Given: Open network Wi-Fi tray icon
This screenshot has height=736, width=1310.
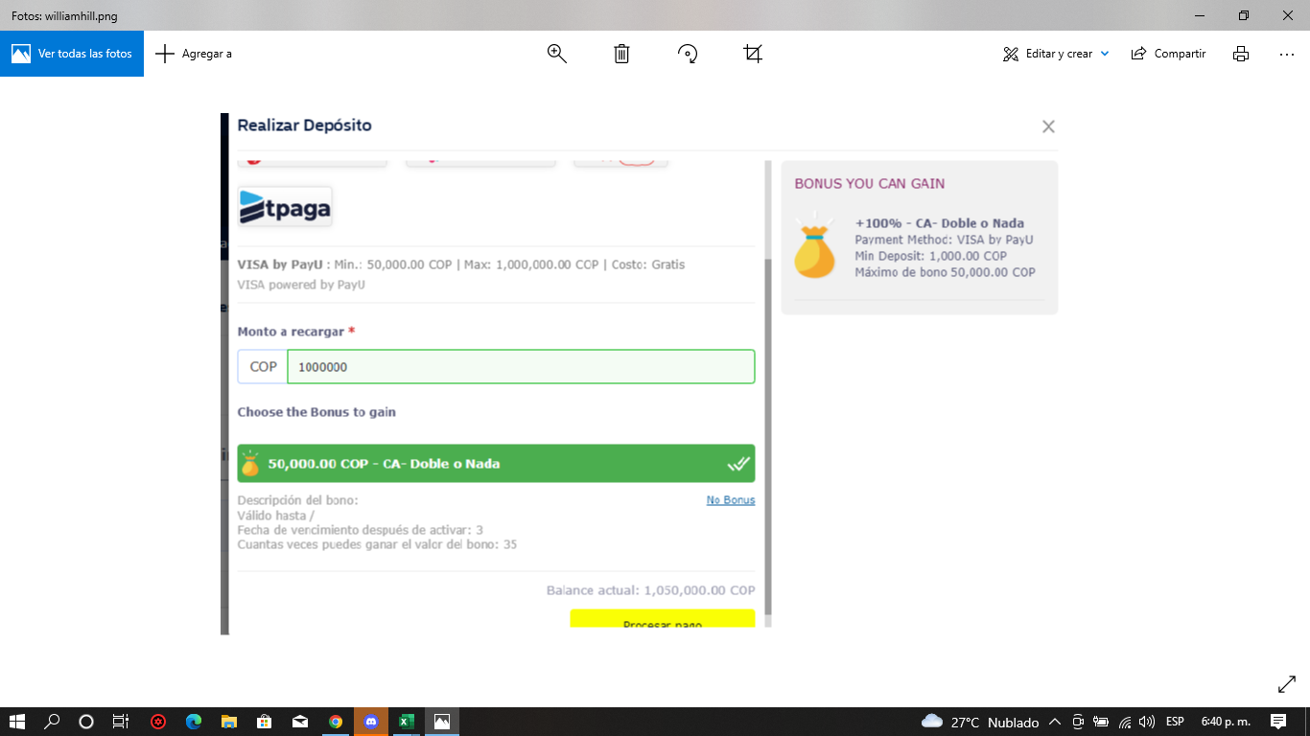Looking at the screenshot, I should [x=1125, y=722].
